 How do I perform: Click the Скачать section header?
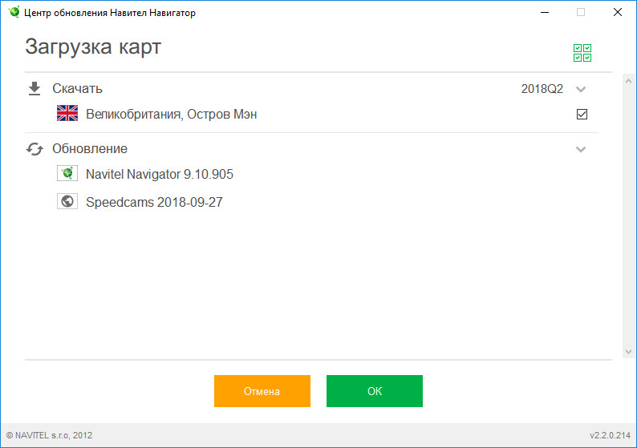point(77,88)
